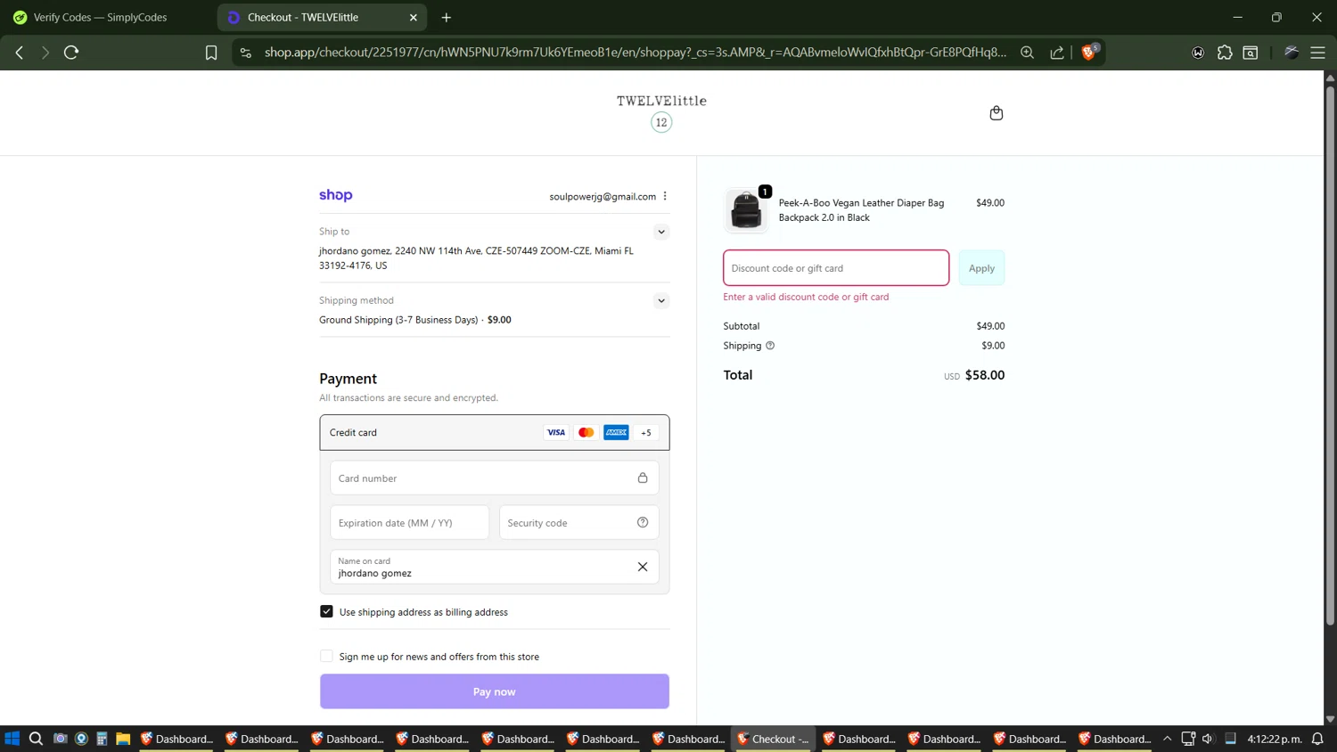This screenshot has width=1337, height=752.
Task: Click the Apply discount button
Action: [981, 268]
